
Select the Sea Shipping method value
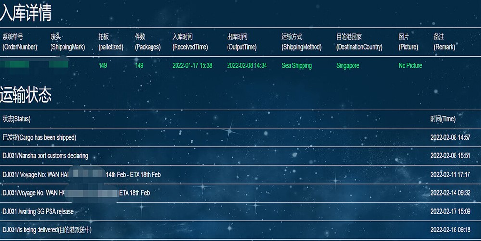(x=296, y=65)
